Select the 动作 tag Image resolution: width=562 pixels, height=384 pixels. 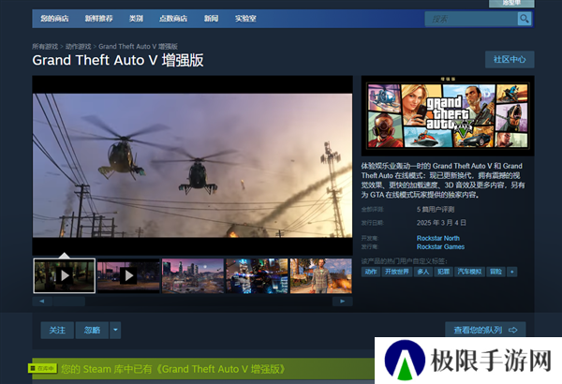coord(371,272)
